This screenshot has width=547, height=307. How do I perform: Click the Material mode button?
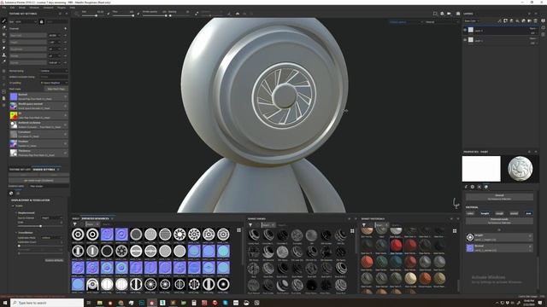(499, 221)
